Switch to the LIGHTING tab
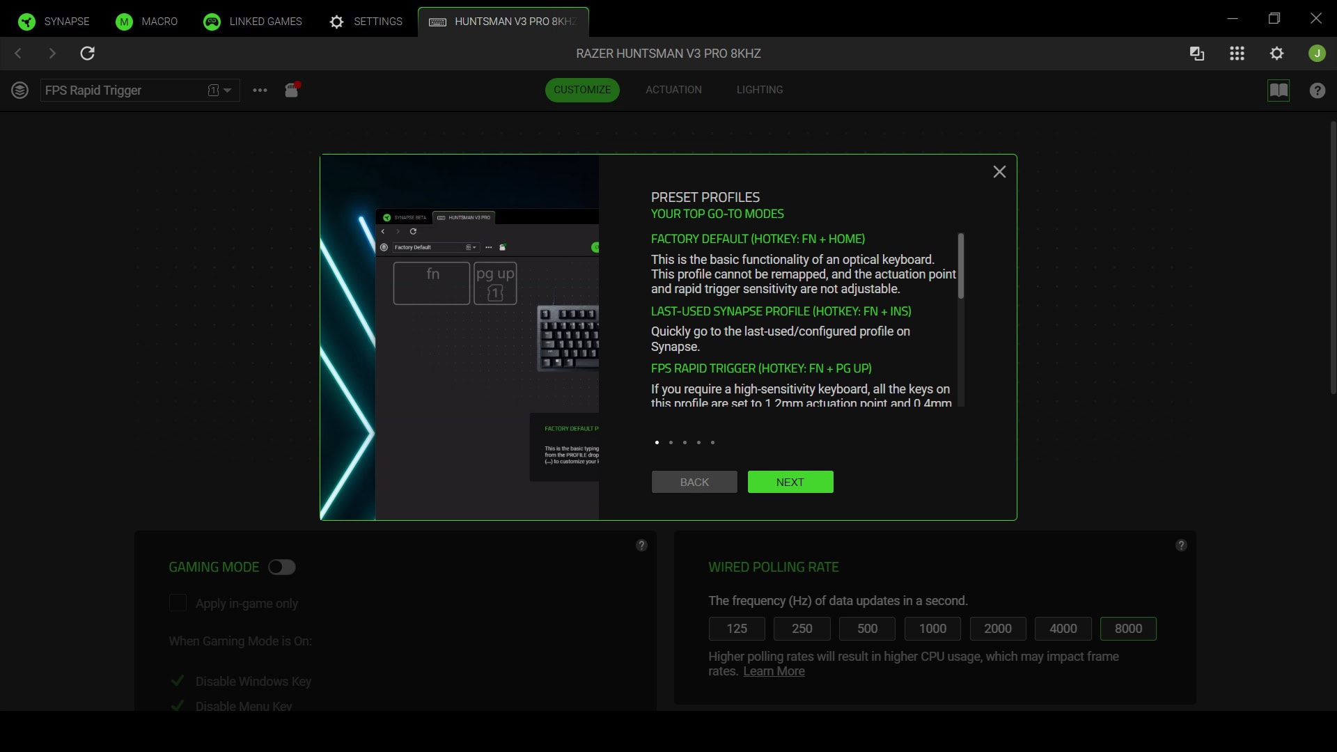1337x752 pixels. [760, 90]
